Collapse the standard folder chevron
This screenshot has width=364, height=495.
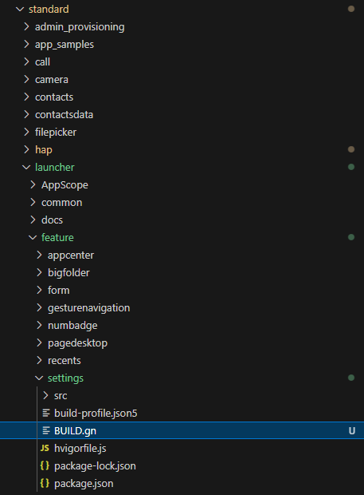[20, 9]
